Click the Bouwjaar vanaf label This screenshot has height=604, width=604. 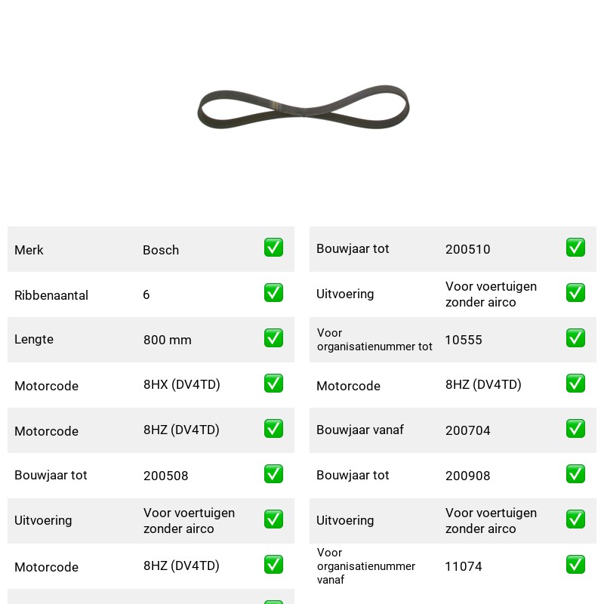[360, 430]
